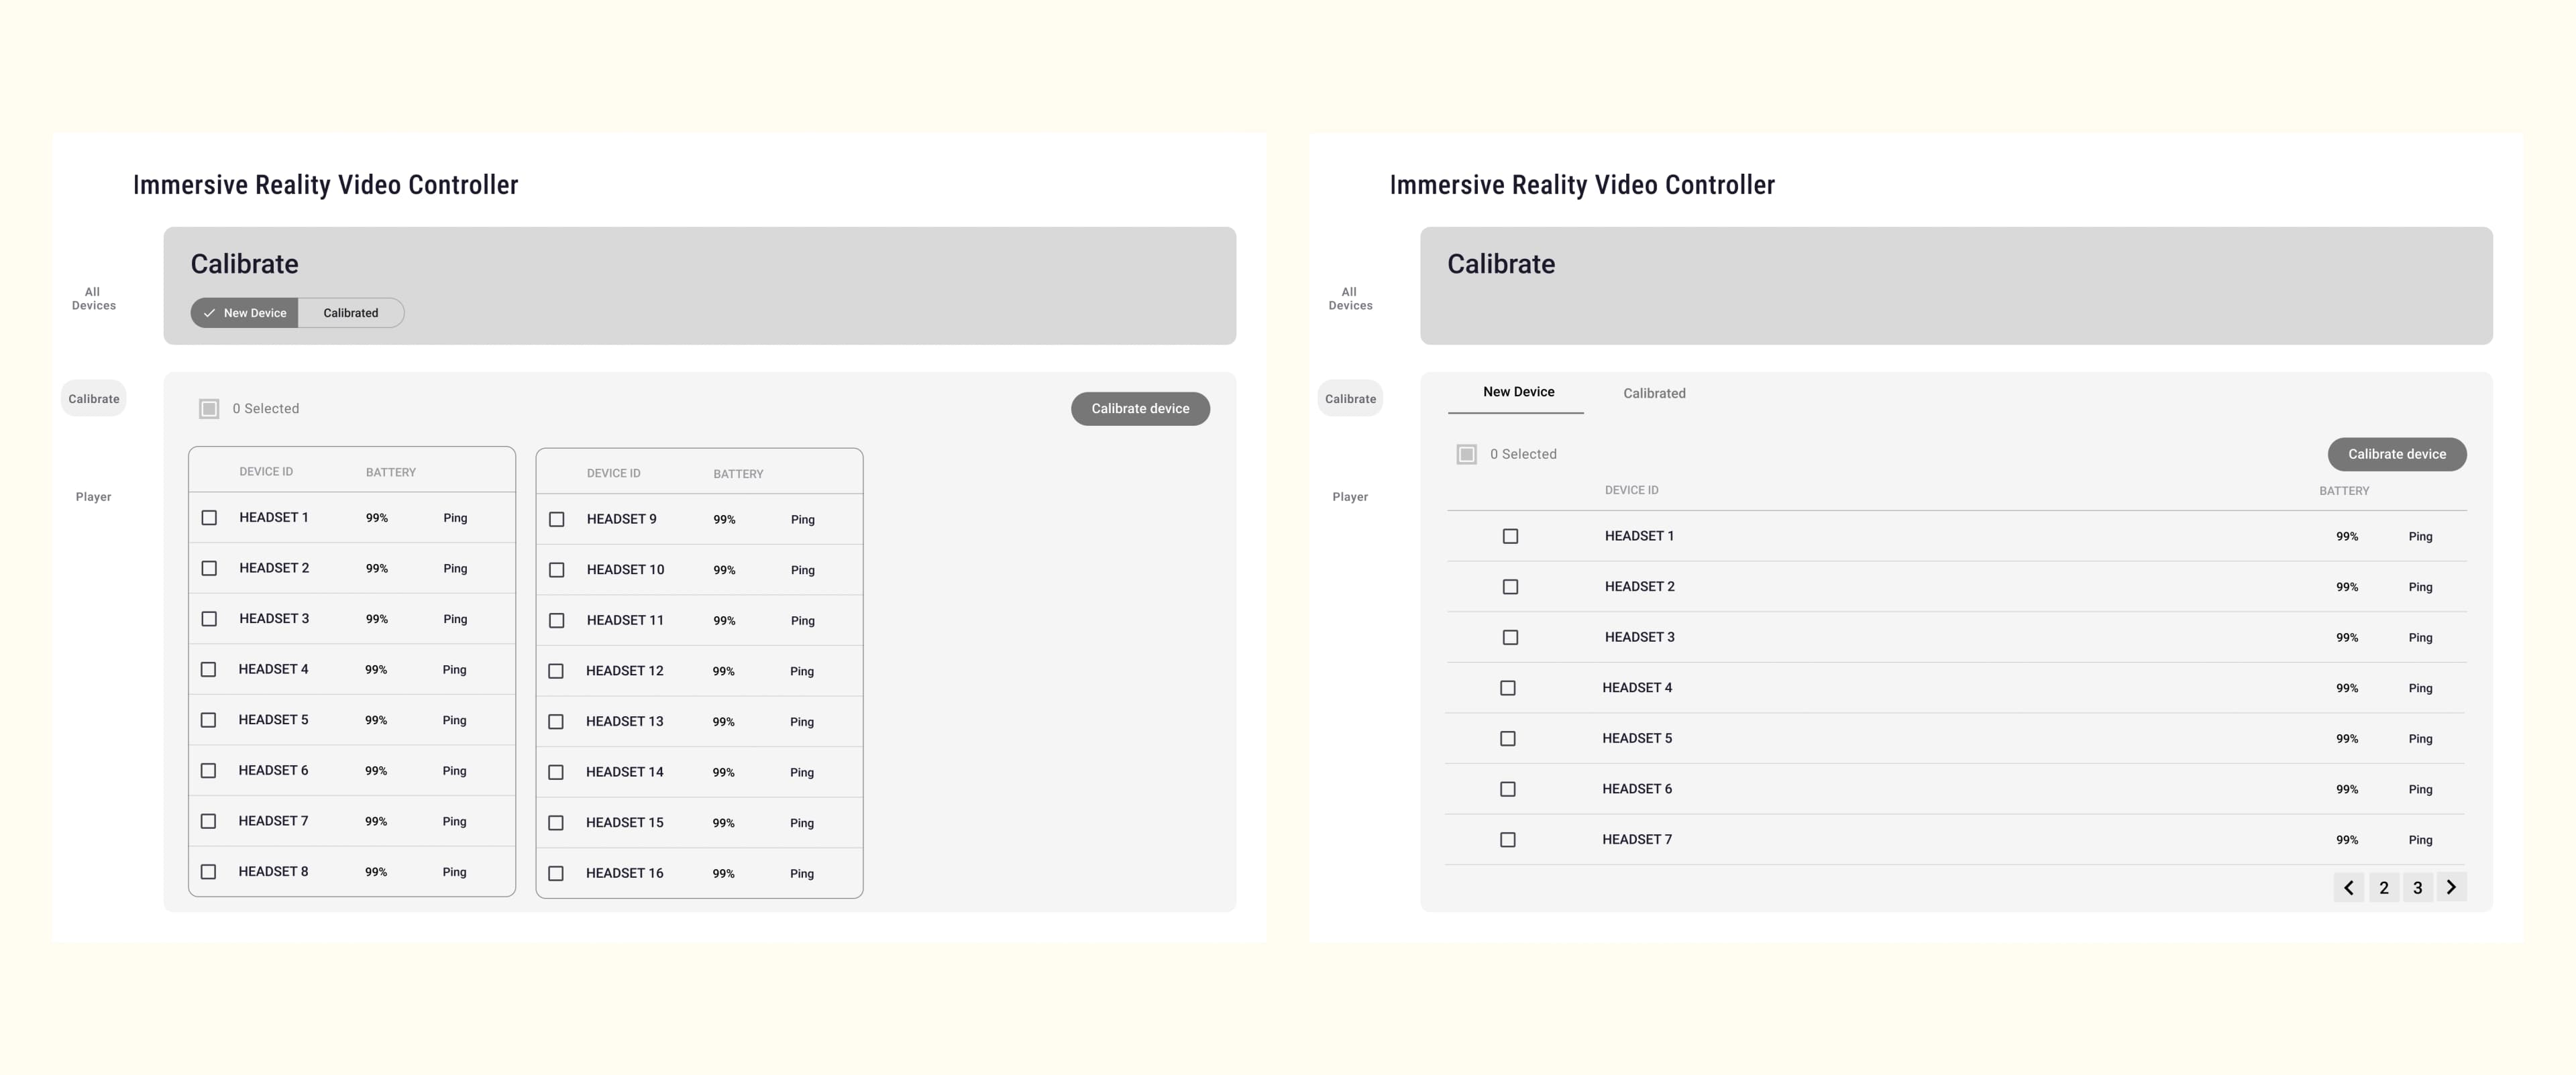Check HEADSET 1 box in left mockup
The height and width of the screenshot is (1075, 2576).
[x=209, y=518]
